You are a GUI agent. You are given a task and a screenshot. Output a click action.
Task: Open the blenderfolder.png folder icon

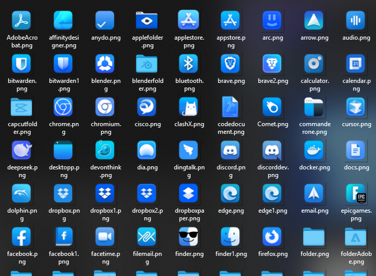point(146,64)
